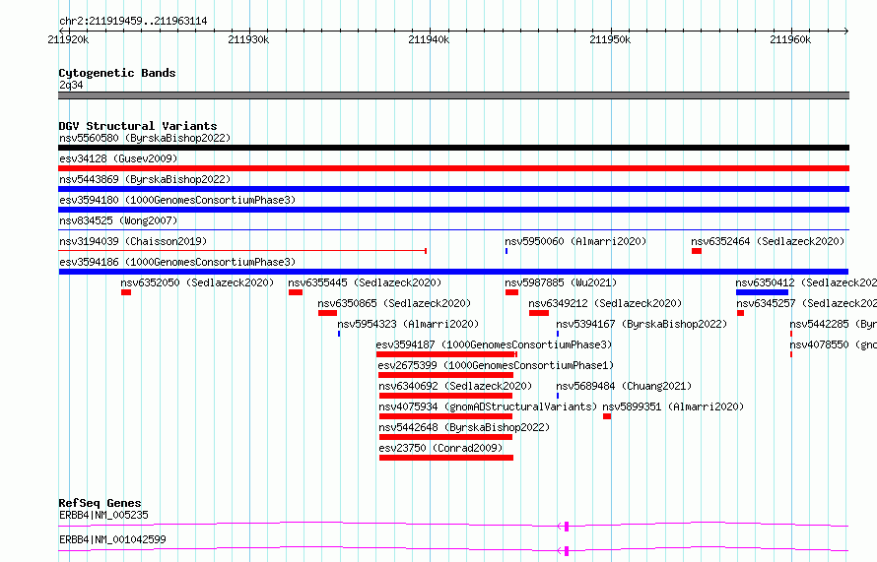Open nsv4078550 variant label
Screen dimensions: 877x562
[834, 344]
